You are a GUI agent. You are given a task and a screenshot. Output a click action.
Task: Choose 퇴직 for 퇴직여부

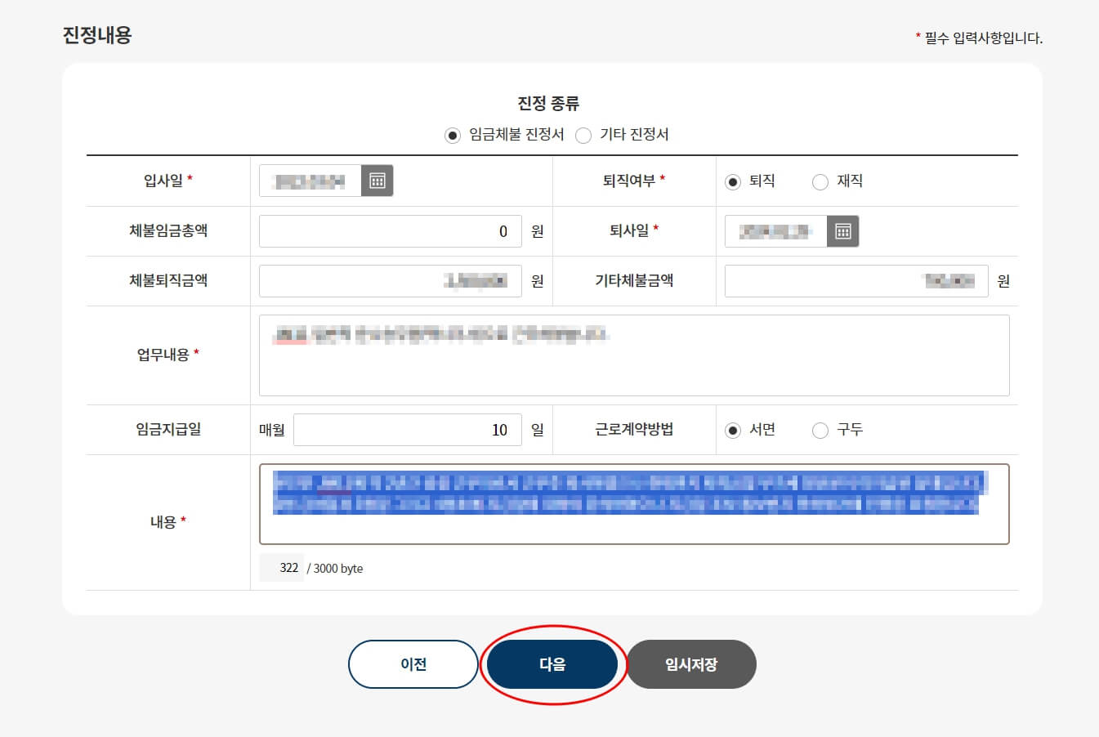coord(733,182)
